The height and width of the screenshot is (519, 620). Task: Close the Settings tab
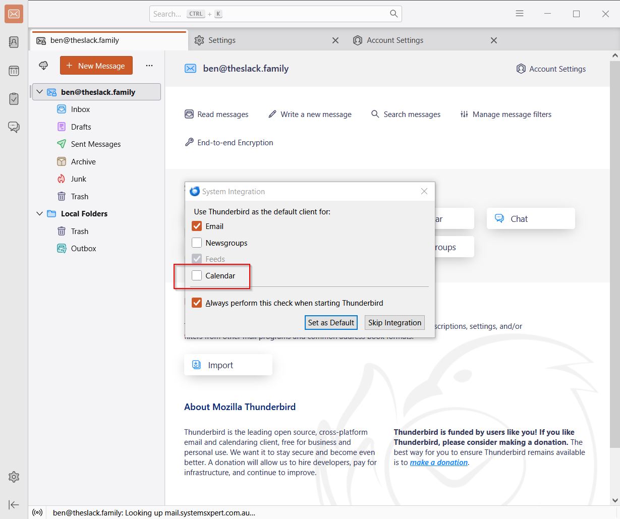(335, 40)
